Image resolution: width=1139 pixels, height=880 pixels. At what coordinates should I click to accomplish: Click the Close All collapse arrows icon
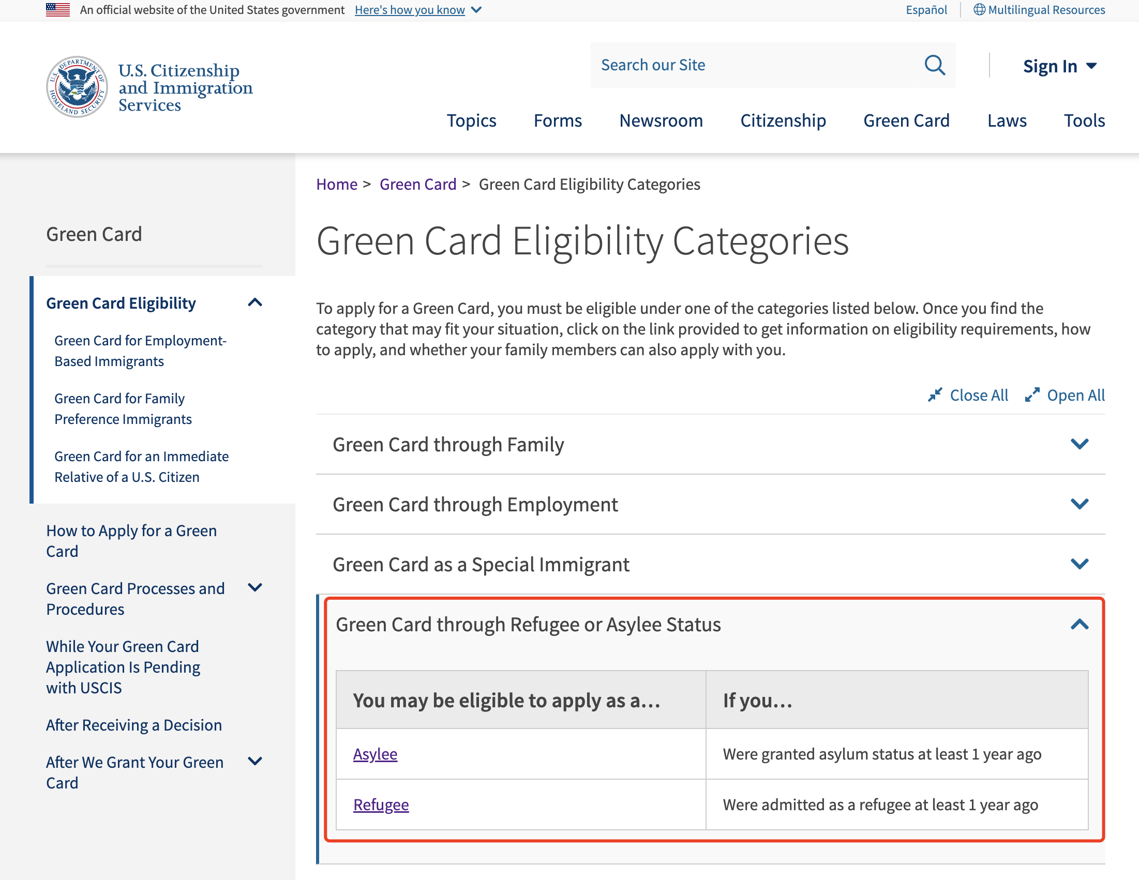tap(935, 395)
